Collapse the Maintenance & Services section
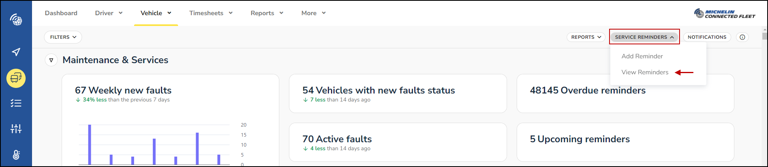 (51, 60)
